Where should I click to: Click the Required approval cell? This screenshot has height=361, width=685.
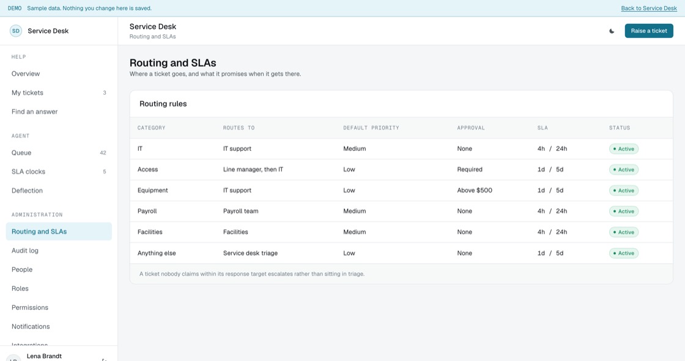[470, 169]
